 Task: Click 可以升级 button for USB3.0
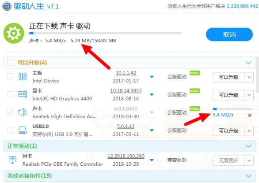point(229,131)
